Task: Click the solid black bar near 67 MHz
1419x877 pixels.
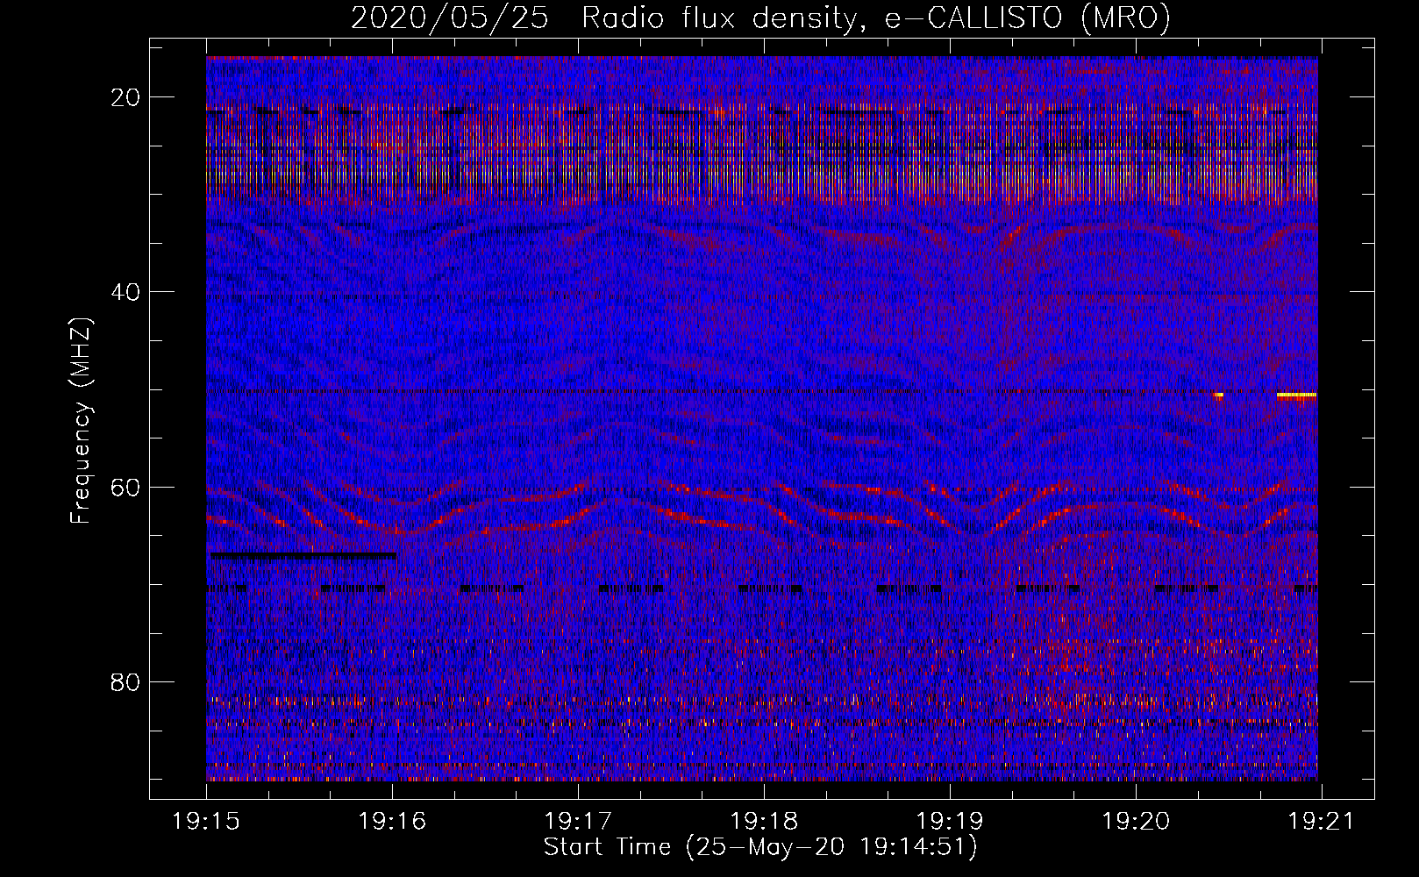Action: 303,555
